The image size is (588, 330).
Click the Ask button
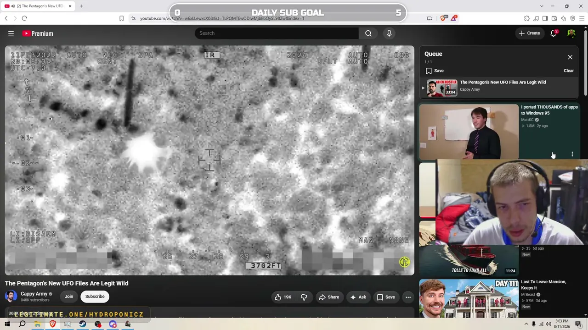(x=358, y=297)
